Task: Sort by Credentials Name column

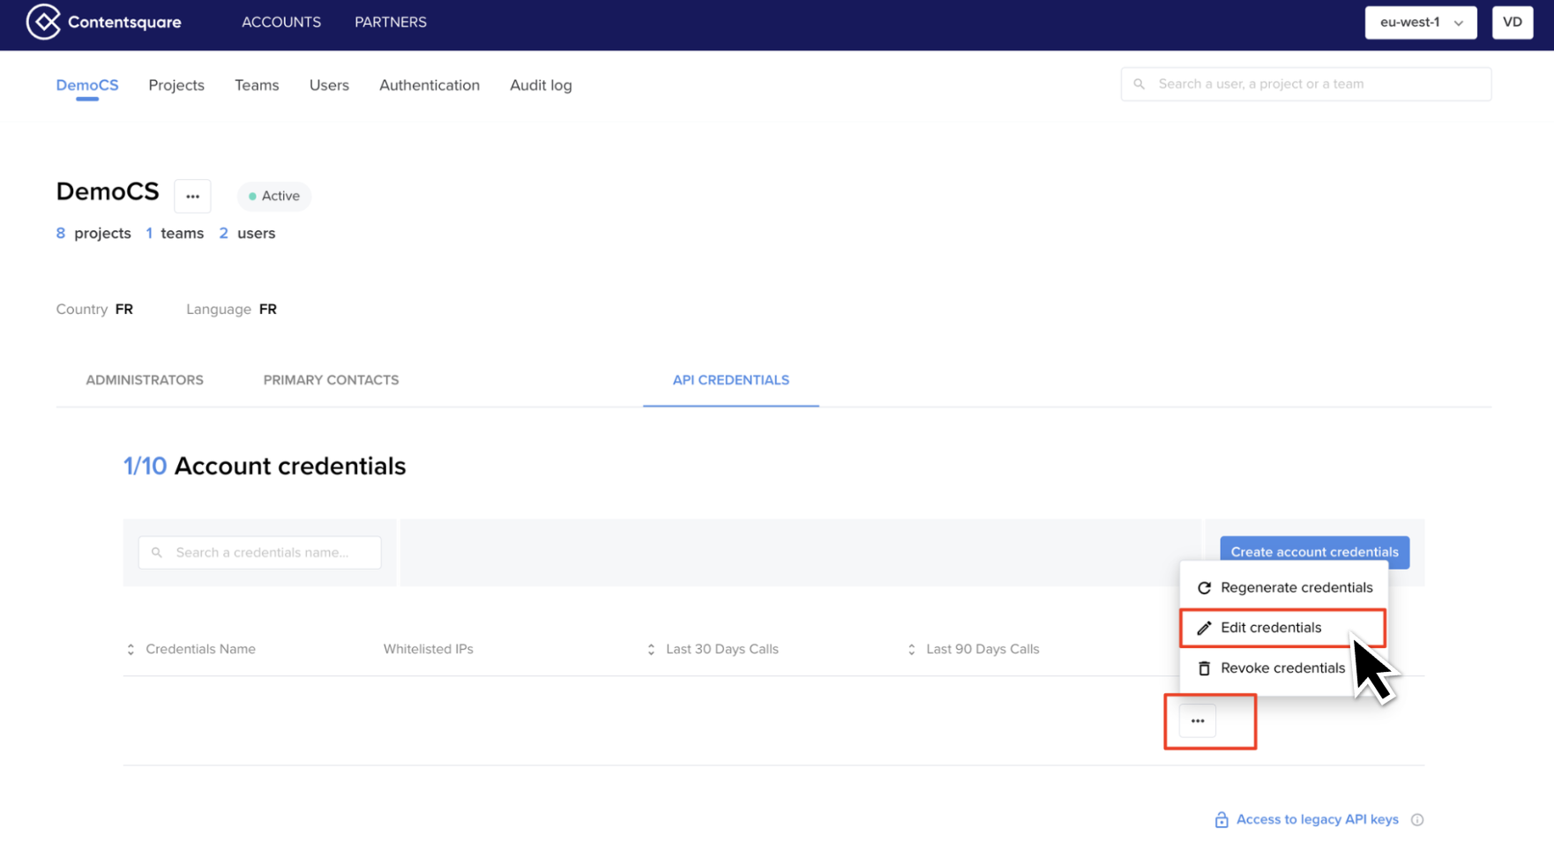Action: click(x=131, y=650)
